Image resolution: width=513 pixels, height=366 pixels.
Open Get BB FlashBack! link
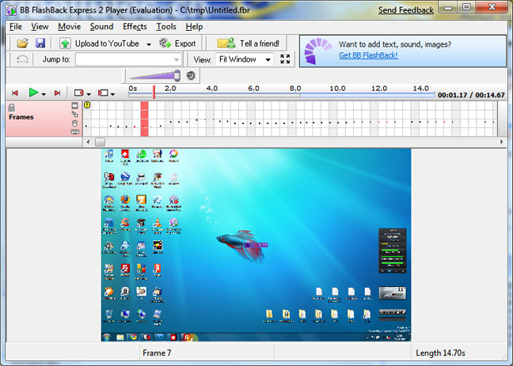click(x=368, y=55)
